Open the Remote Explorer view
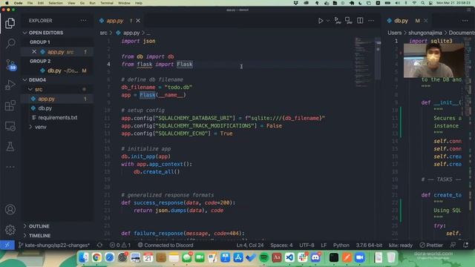Viewport: 475px width, 267px height. [10, 126]
